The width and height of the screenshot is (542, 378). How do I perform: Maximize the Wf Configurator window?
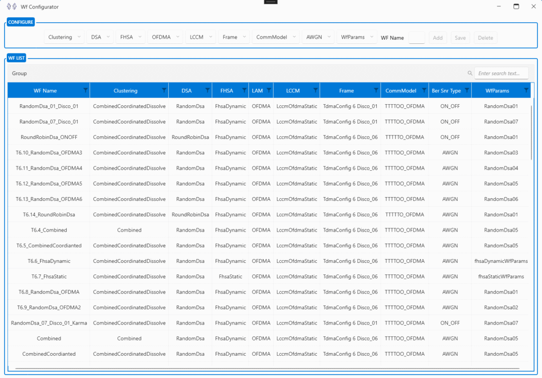[516, 6]
